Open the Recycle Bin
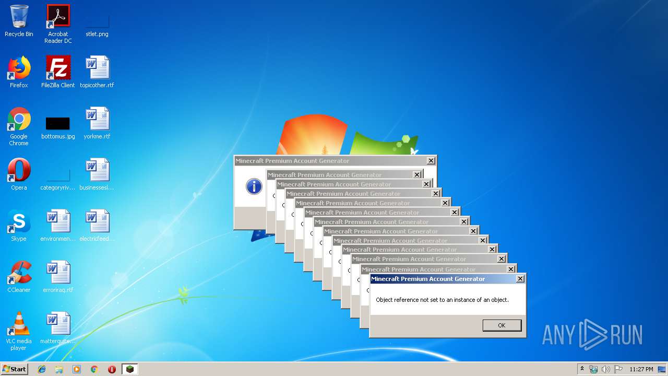The image size is (668, 376). coord(19,21)
